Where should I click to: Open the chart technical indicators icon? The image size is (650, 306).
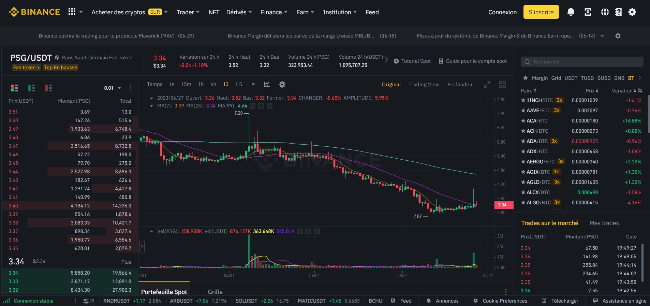pyautogui.click(x=267, y=84)
